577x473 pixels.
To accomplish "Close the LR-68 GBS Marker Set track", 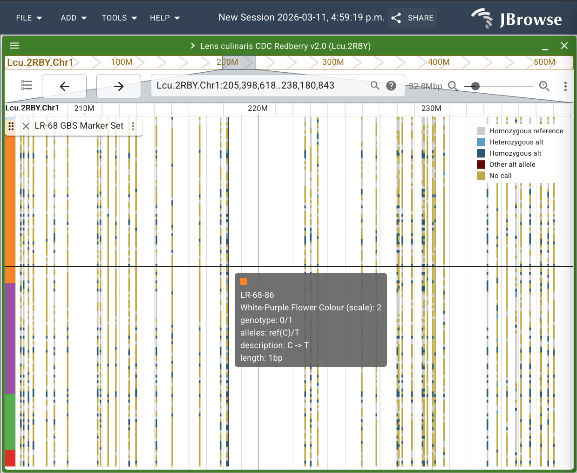I will tap(26, 126).
